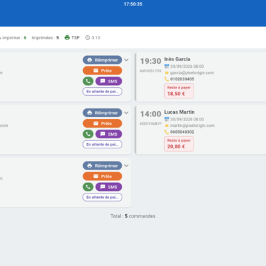Expand the middle order card chevron
This screenshot has height=266, width=266.
click(126, 113)
